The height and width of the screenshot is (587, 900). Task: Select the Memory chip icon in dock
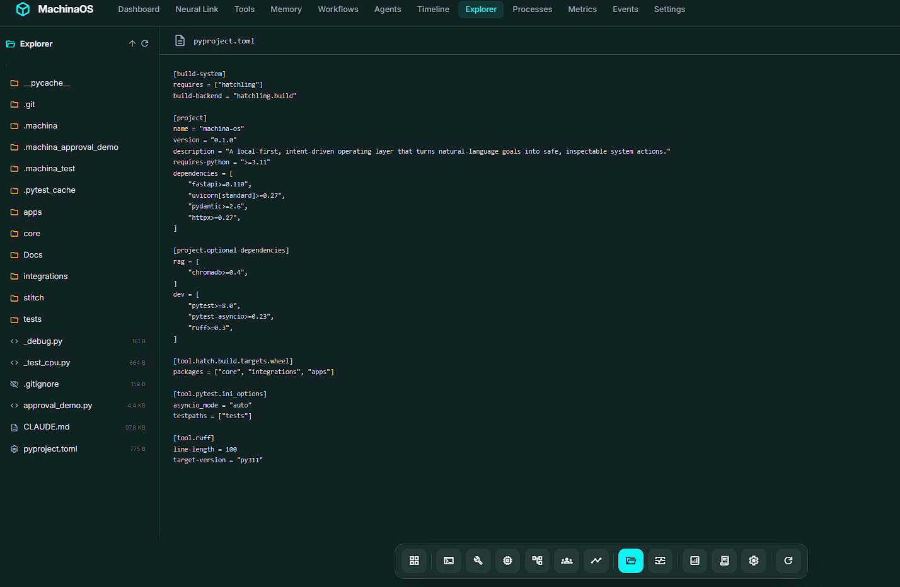508,561
